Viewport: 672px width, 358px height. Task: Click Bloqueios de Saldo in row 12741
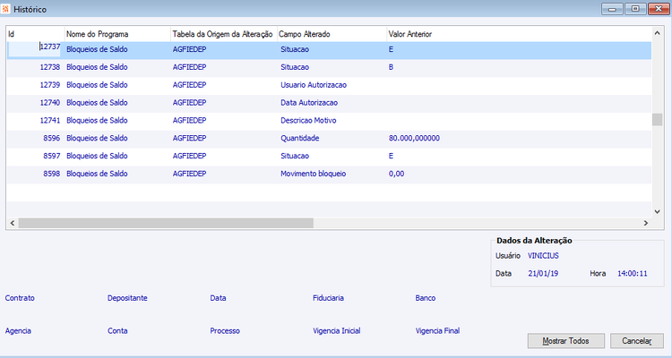[x=97, y=120]
